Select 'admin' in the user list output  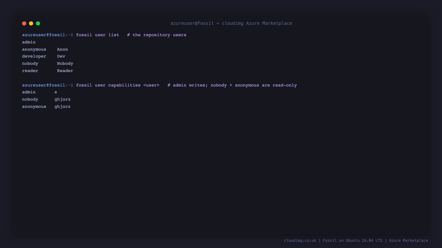pyautogui.click(x=29, y=42)
